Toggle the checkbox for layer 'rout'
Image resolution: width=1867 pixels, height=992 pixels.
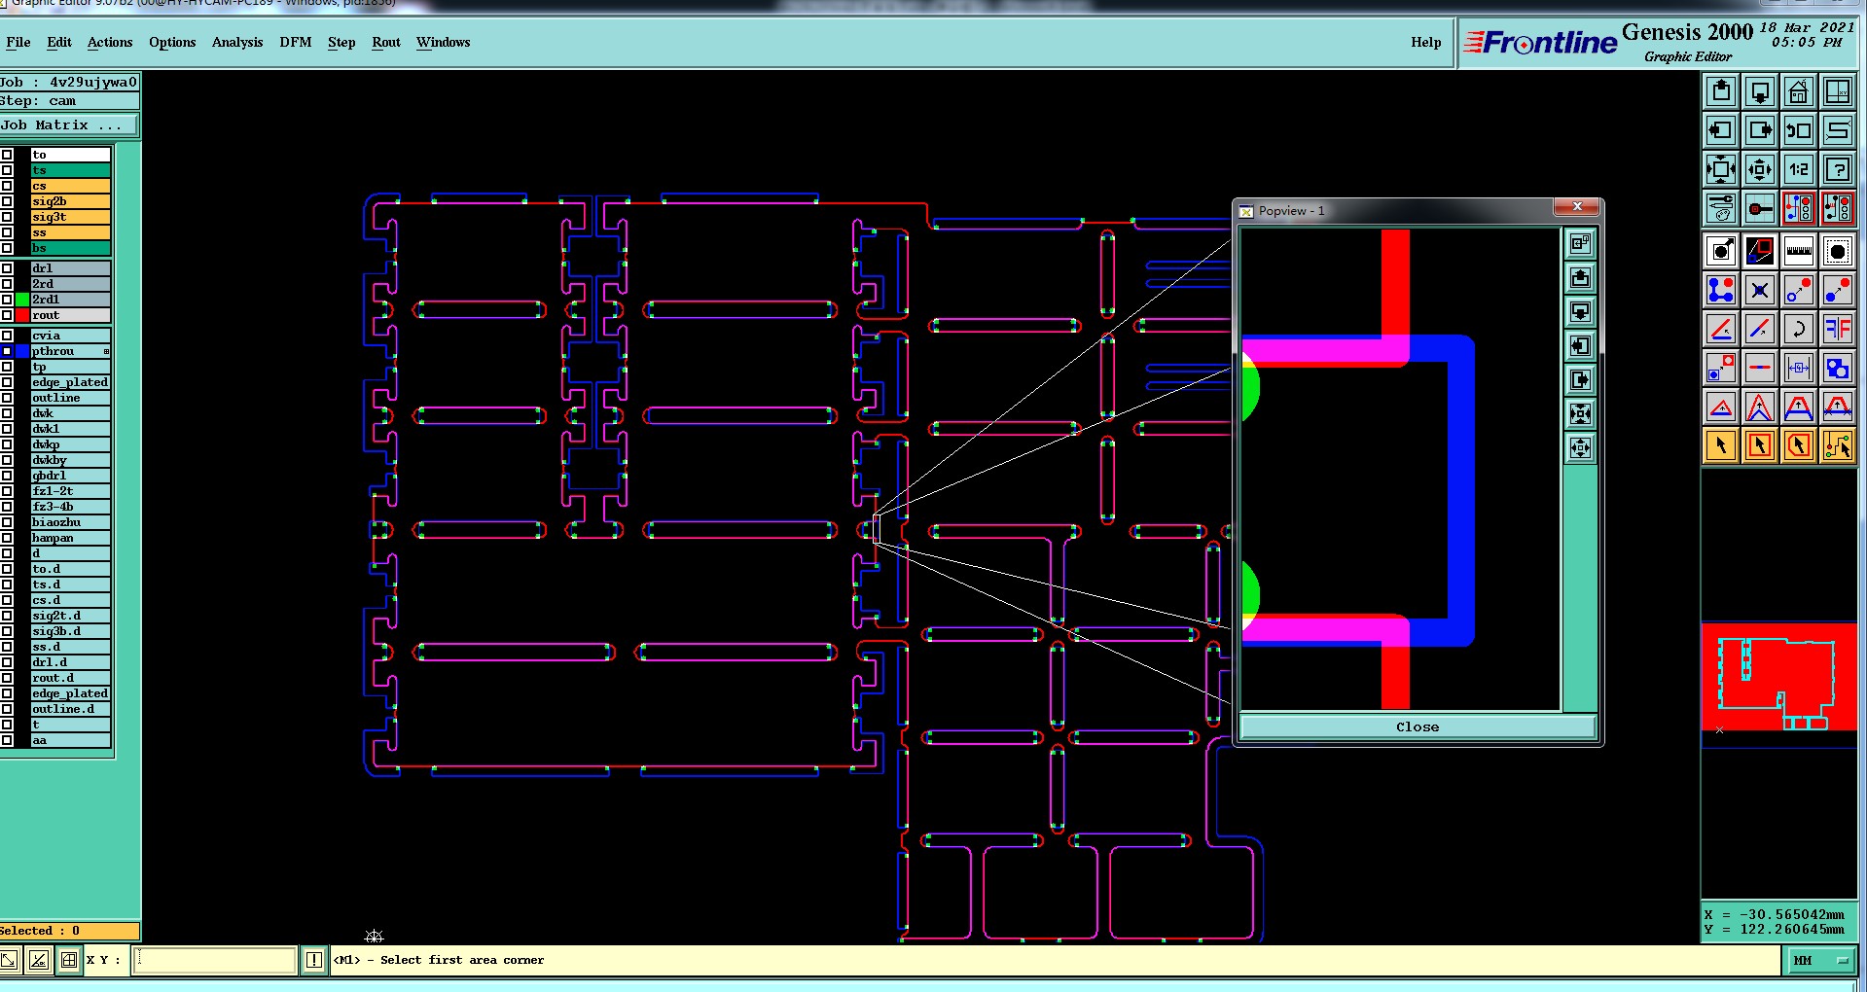point(7,315)
